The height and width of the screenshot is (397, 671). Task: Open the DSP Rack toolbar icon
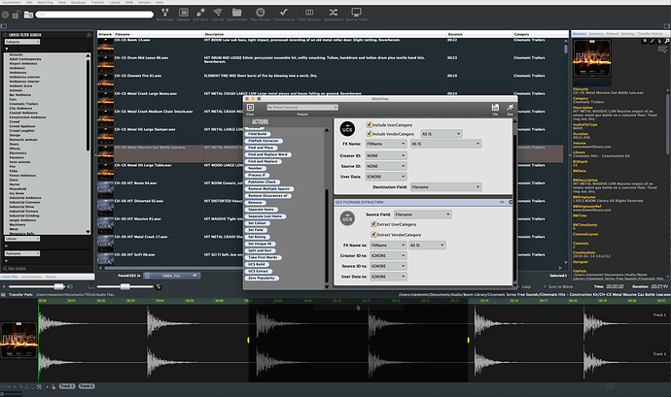point(200,13)
